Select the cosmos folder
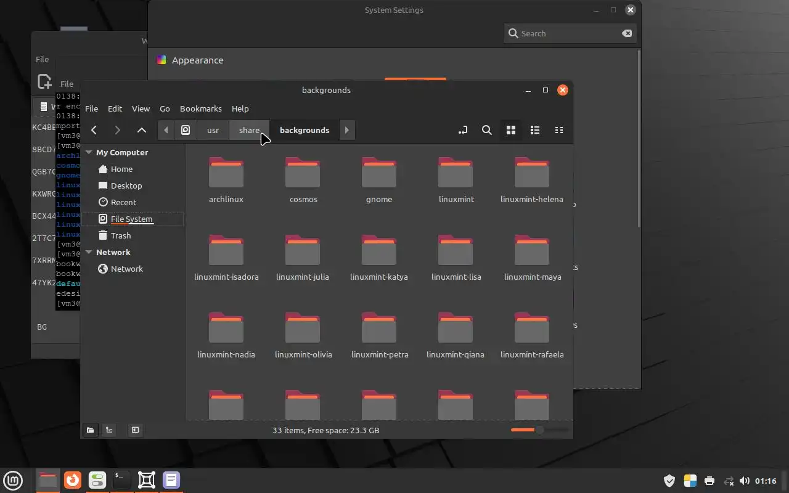The height and width of the screenshot is (493, 789). pos(303,180)
